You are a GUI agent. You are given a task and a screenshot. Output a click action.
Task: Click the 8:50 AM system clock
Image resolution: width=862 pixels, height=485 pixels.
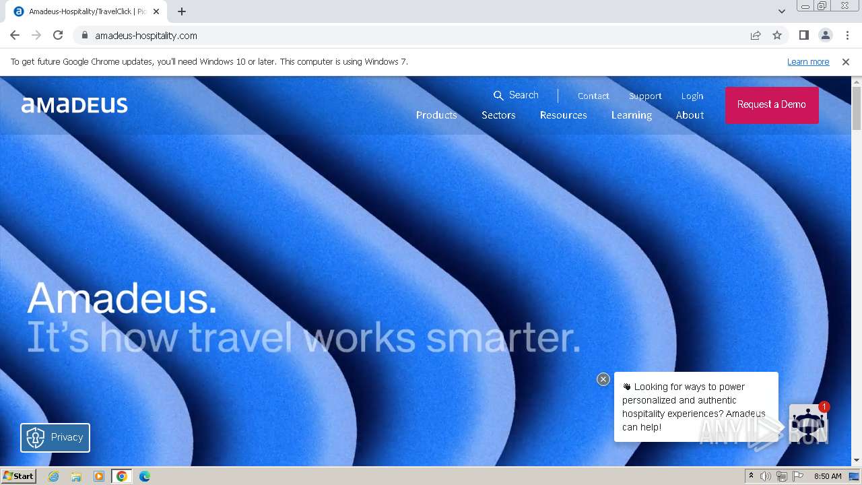click(x=828, y=476)
